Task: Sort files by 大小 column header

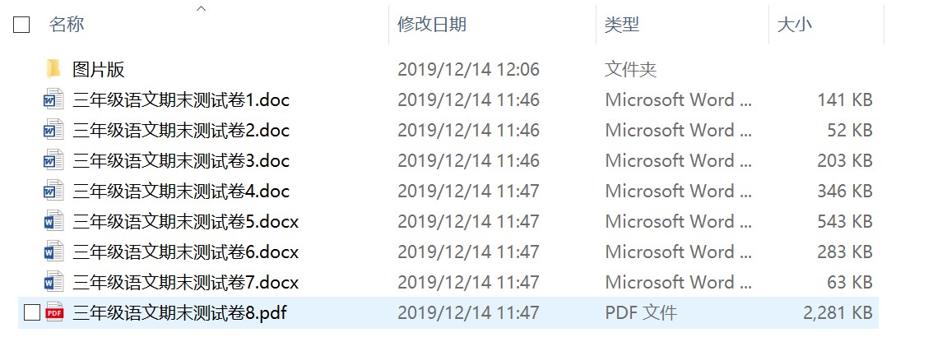Action: point(794,25)
